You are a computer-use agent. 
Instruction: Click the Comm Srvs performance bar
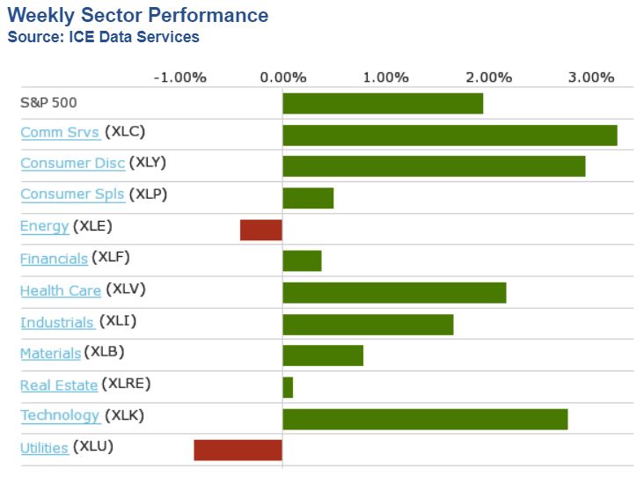(450, 135)
